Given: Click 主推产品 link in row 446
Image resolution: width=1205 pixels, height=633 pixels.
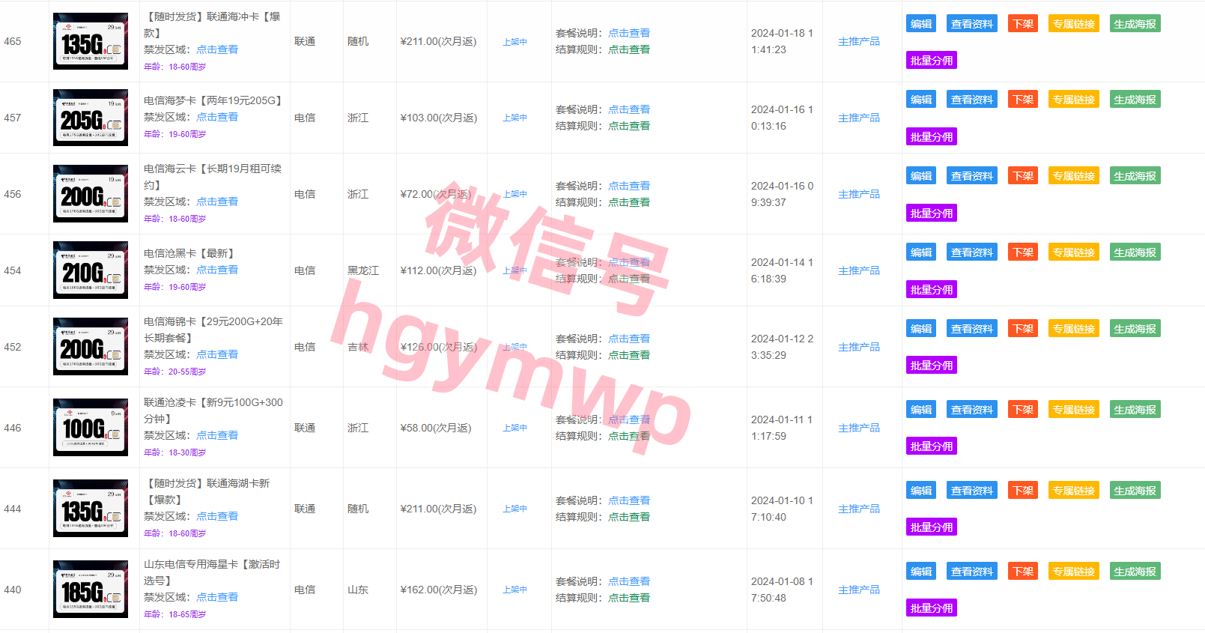Looking at the screenshot, I should point(859,428).
